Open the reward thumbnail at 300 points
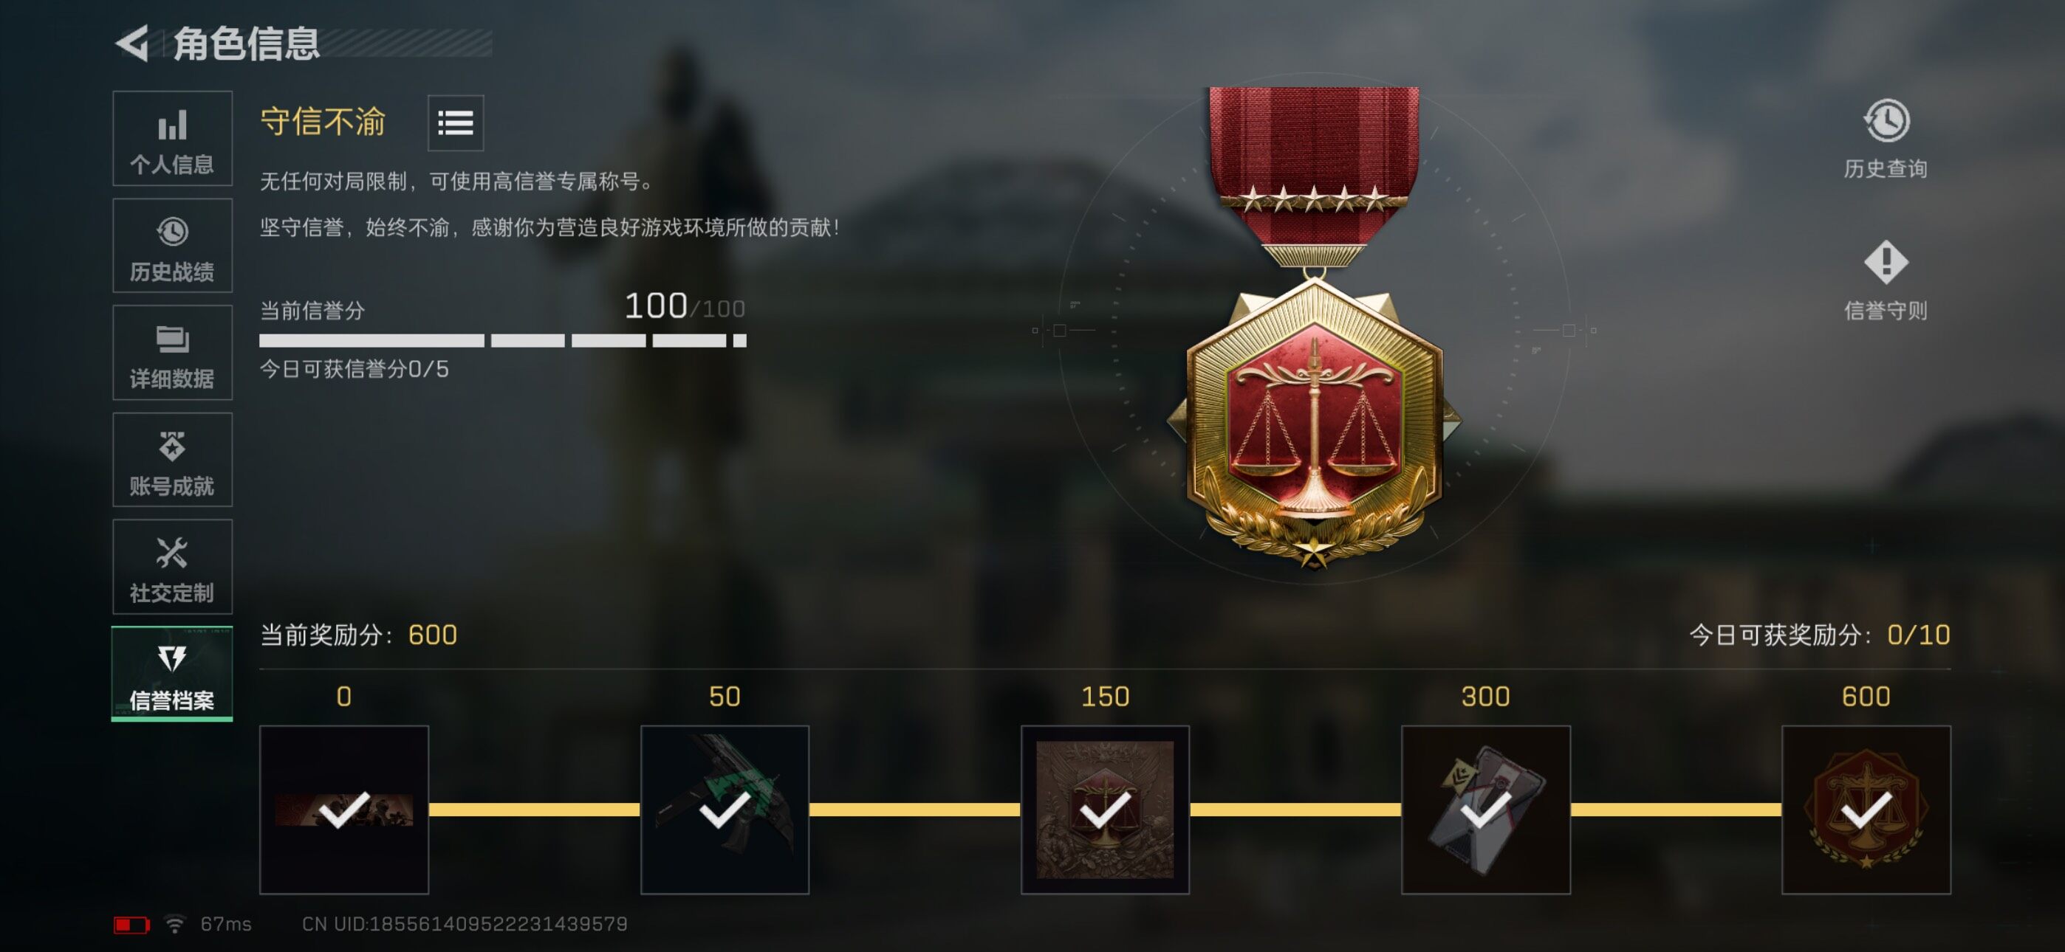2065x952 pixels. tap(1485, 810)
